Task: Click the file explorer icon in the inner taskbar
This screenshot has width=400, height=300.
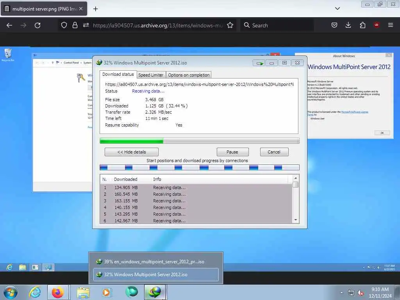Action: (x=22, y=267)
